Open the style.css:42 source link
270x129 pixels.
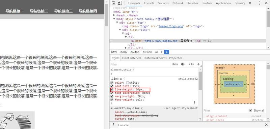188,79
